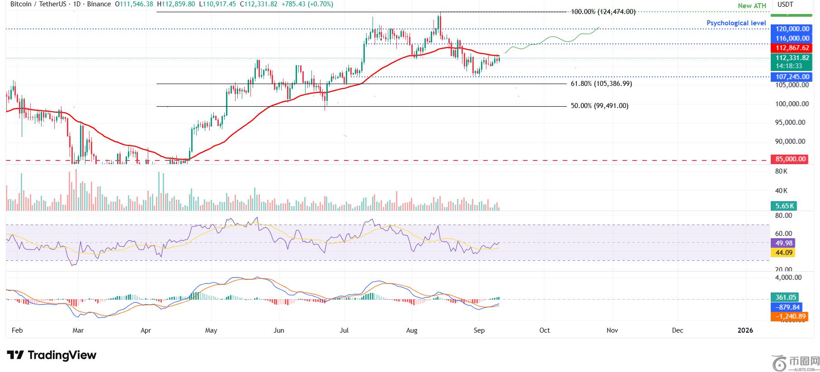Click the TradingView logo
The height and width of the screenshot is (372, 820).
click(51, 355)
